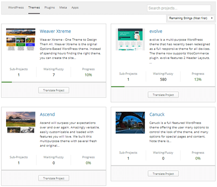Open the Apps tab
Viewport: 217px width, 187px height.
75,7
